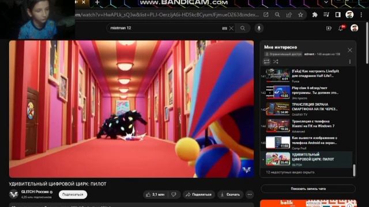This screenshot has width=369, height=207.
Task: Share the video with 'Поделиться'
Action: (198, 194)
